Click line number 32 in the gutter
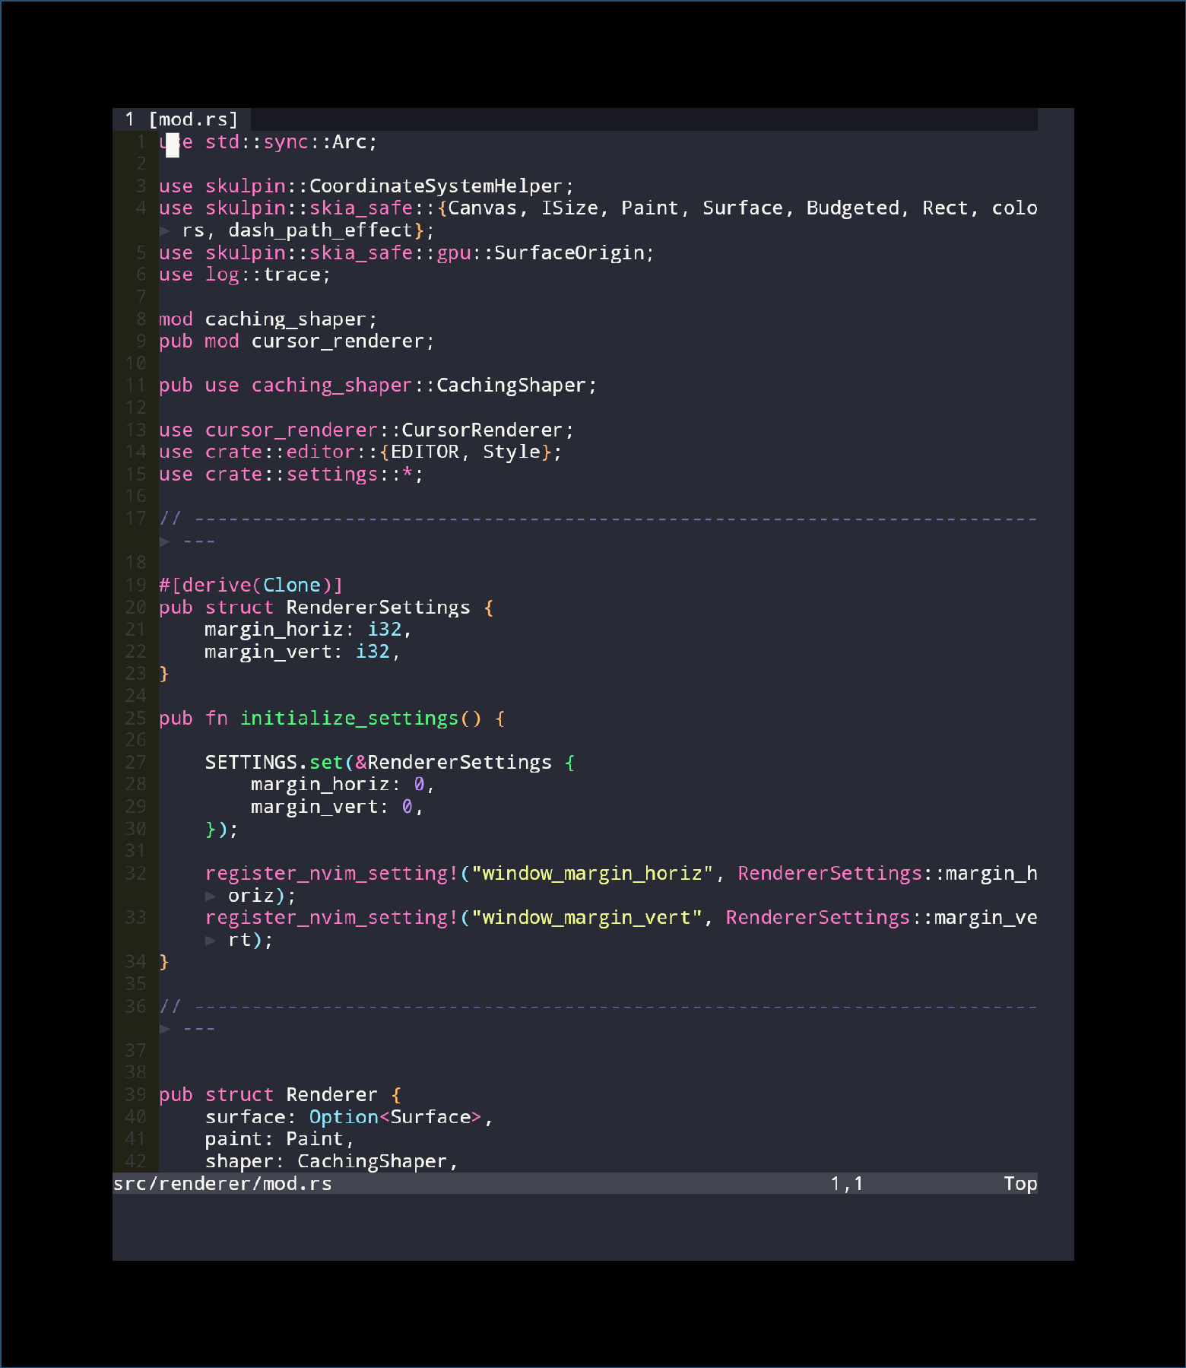Screen dimensions: 1186x1368 coord(135,874)
